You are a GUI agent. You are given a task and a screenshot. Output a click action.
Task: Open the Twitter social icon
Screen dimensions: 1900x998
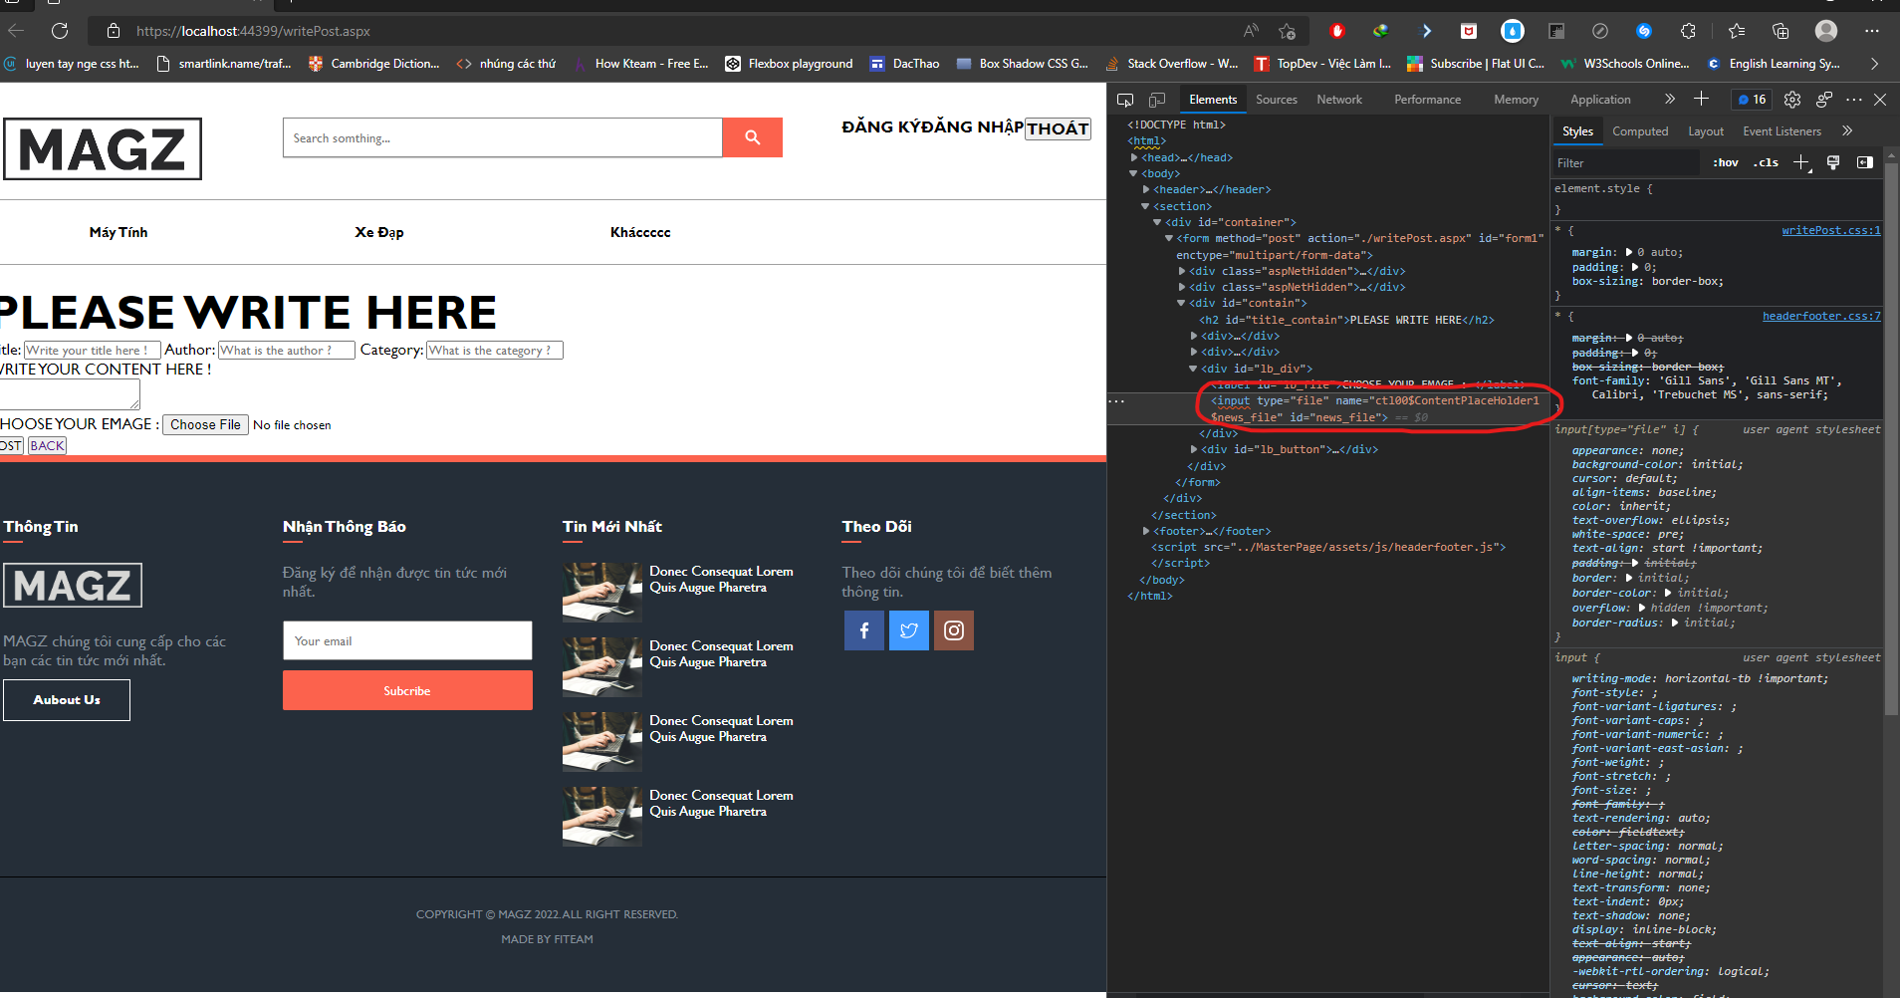coord(909,630)
